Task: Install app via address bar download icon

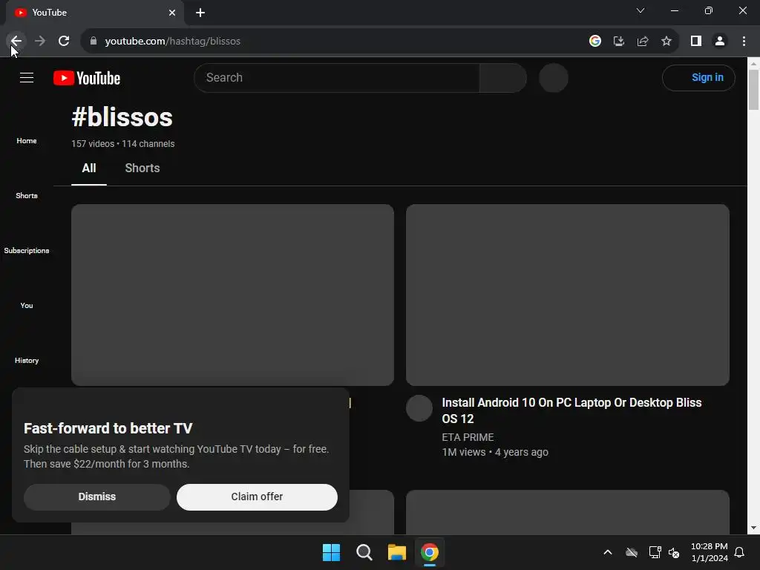Action: [x=619, y=42]
